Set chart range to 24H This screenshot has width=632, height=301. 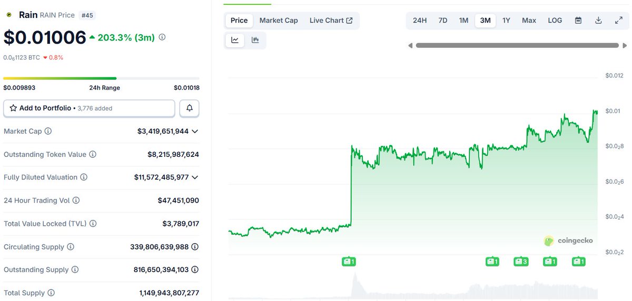(420, 21)
